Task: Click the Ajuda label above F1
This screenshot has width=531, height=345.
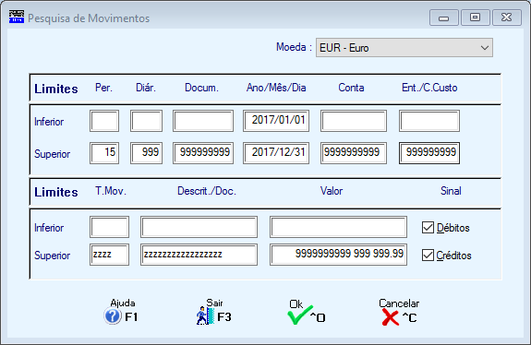Action: [123, 303]
